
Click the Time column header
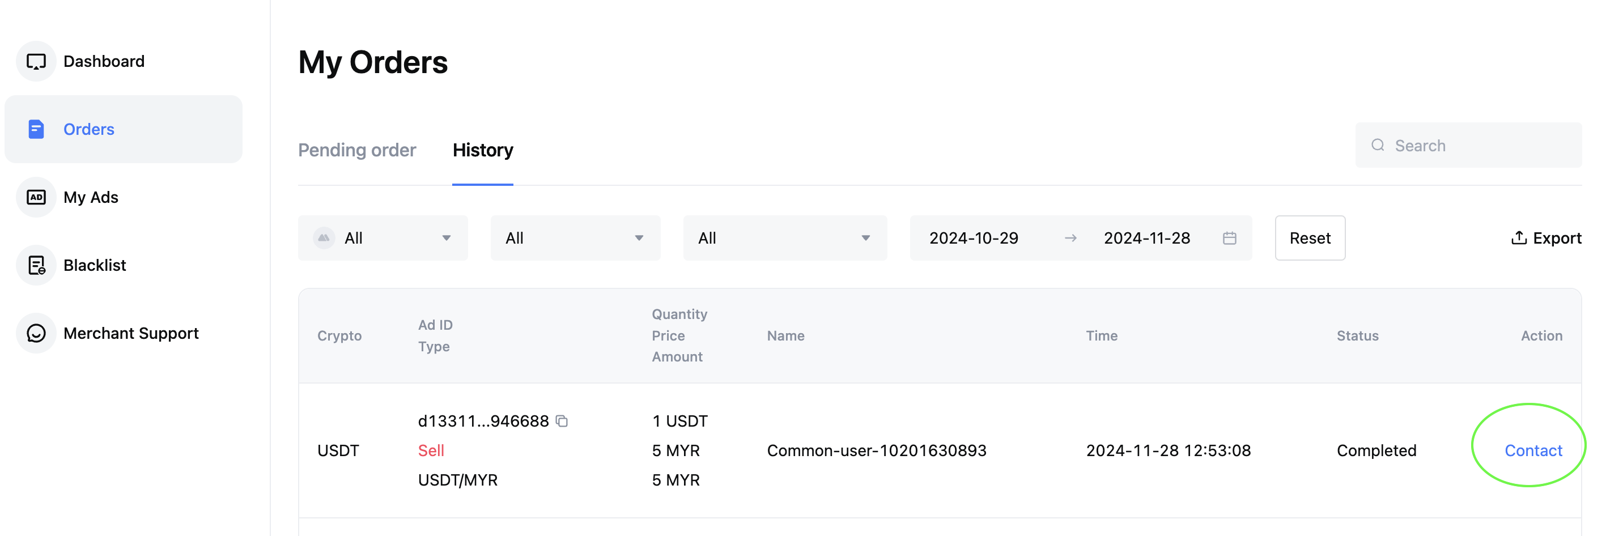pos(1101,337)
